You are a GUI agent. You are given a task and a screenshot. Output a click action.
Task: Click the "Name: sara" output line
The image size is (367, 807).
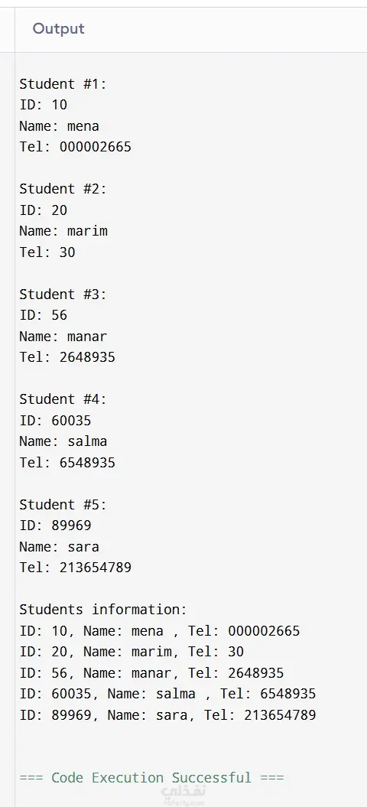click(59, 547)
